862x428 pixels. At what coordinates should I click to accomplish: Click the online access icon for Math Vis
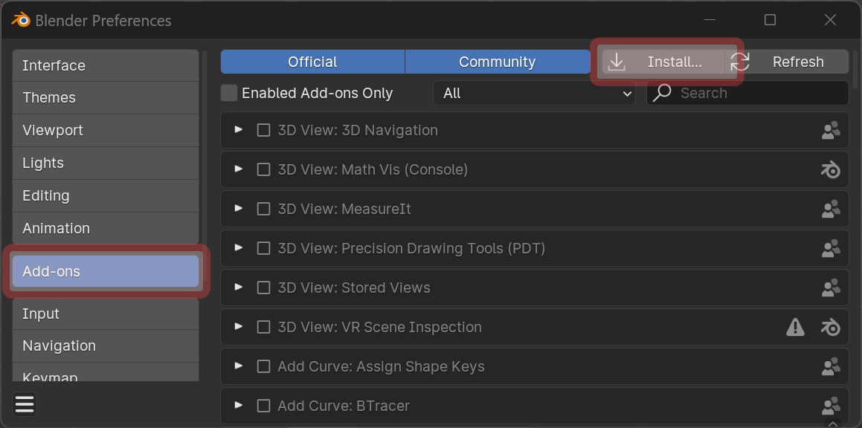pos(831,169)
